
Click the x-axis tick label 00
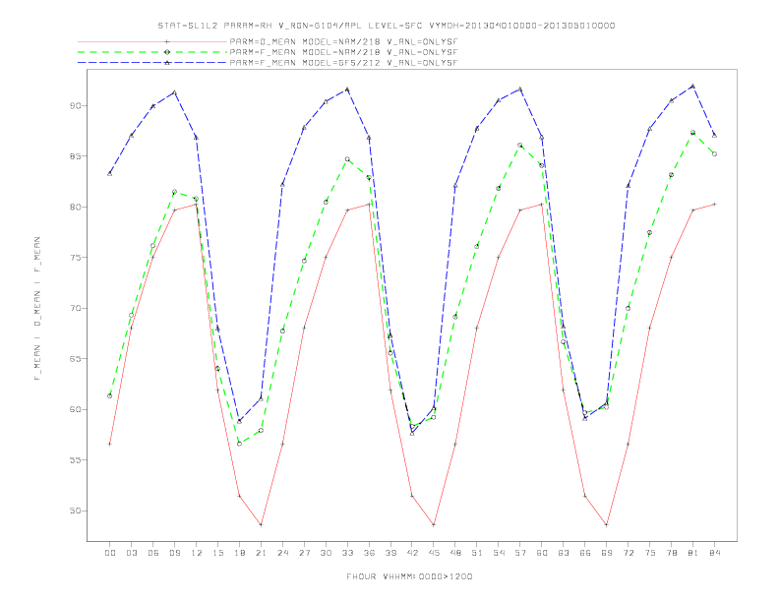tap(110, 553)
